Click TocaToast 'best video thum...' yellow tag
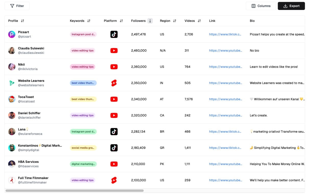Screen dimensions: 327x196 tap(83, 99)
